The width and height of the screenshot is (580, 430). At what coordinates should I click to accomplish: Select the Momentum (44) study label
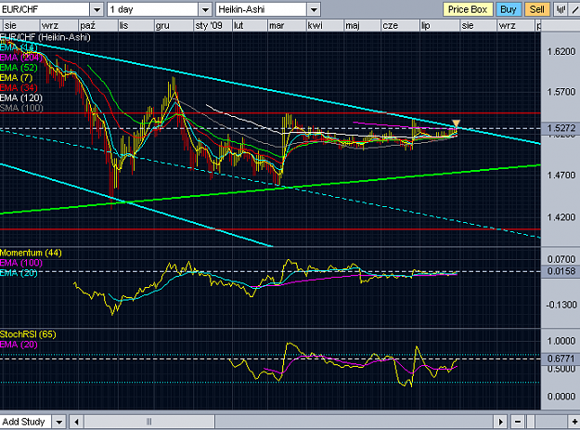(31, 253)
